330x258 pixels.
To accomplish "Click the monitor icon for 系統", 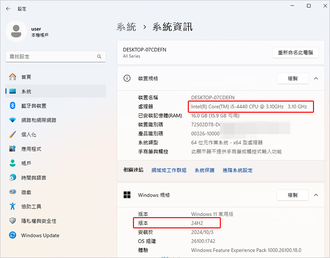I will point(13,91).
